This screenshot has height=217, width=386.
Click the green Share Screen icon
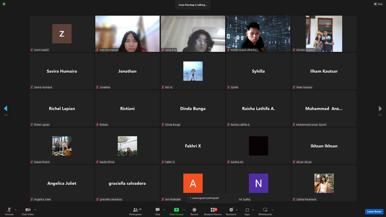click(x=176, y=210)
